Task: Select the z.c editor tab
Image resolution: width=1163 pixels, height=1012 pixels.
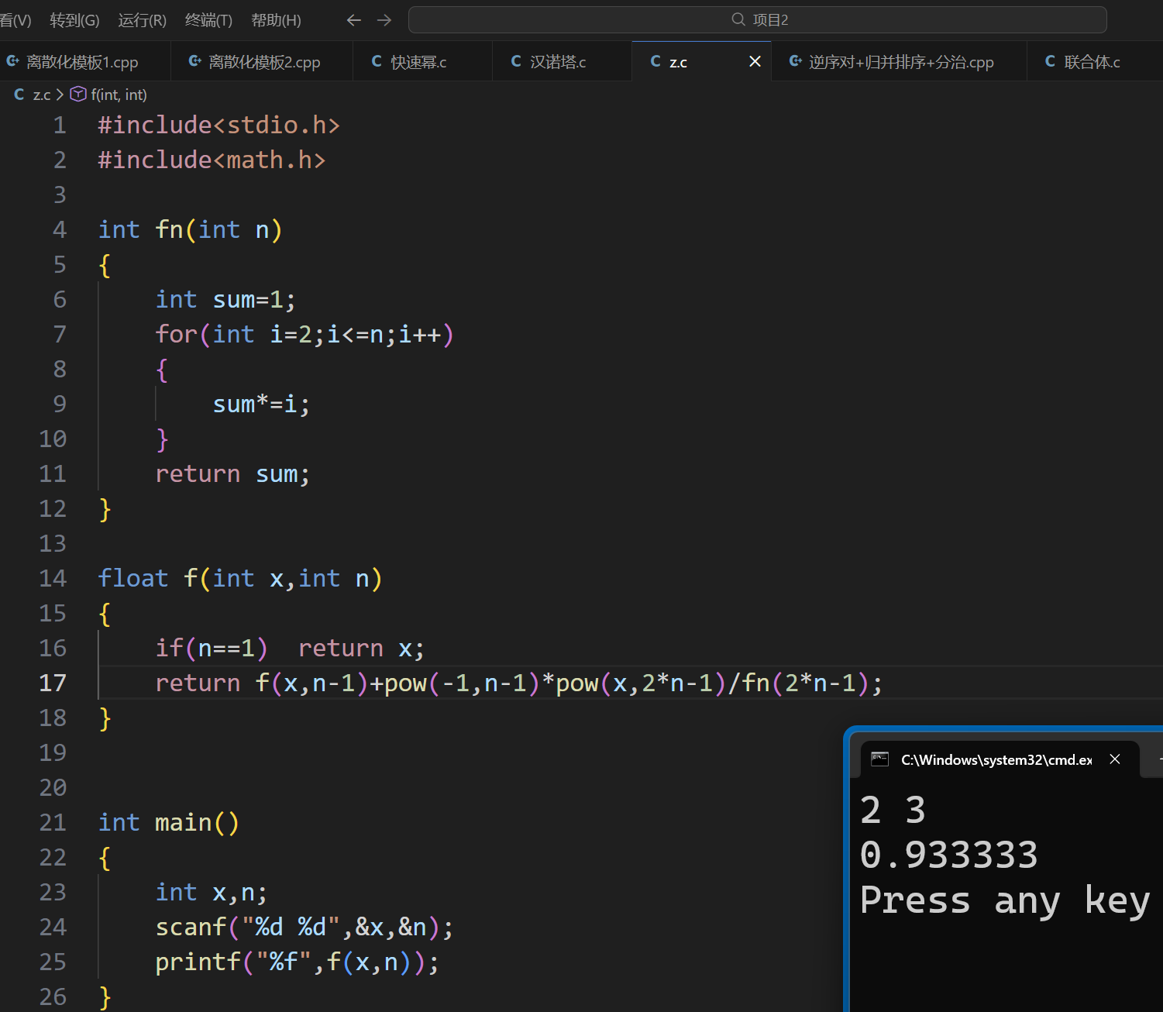Action: click(x=701, y=62)
